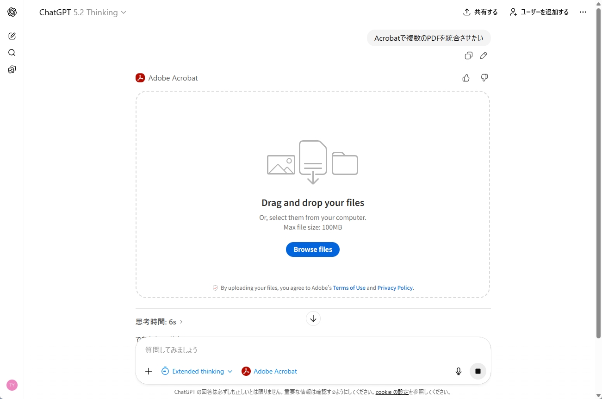Click the folder icon in the drop zone

point(345,163)
